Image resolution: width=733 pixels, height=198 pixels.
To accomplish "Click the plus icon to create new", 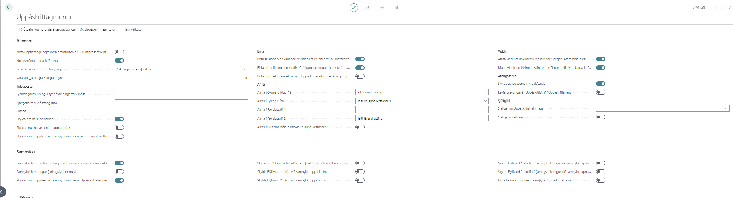I will click(382, 8).
